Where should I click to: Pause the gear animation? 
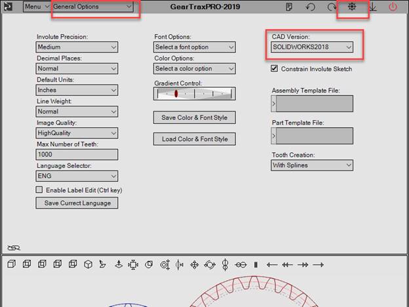click(x=256, y=265)
